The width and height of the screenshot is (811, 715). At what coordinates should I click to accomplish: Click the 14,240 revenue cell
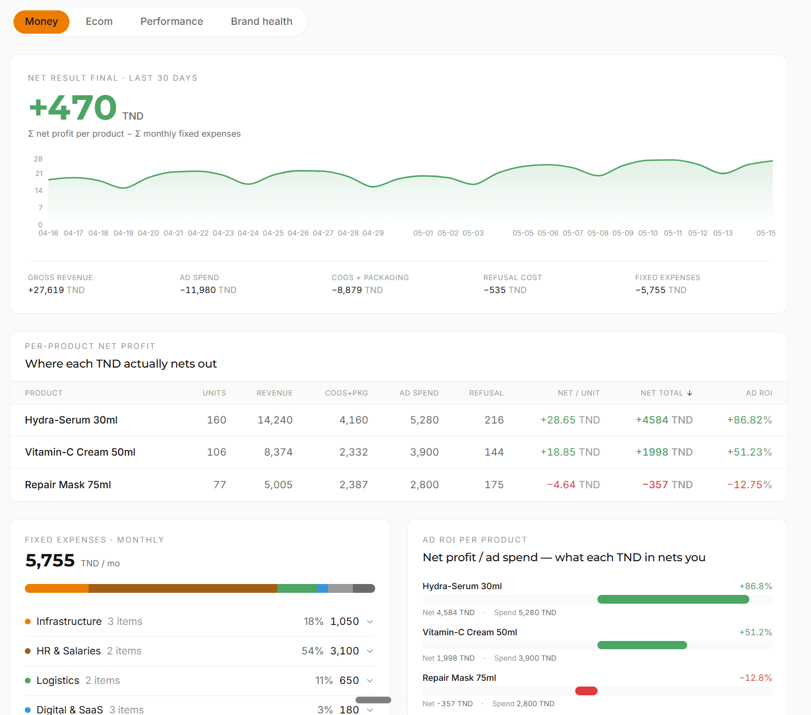(x=275, y=420)
